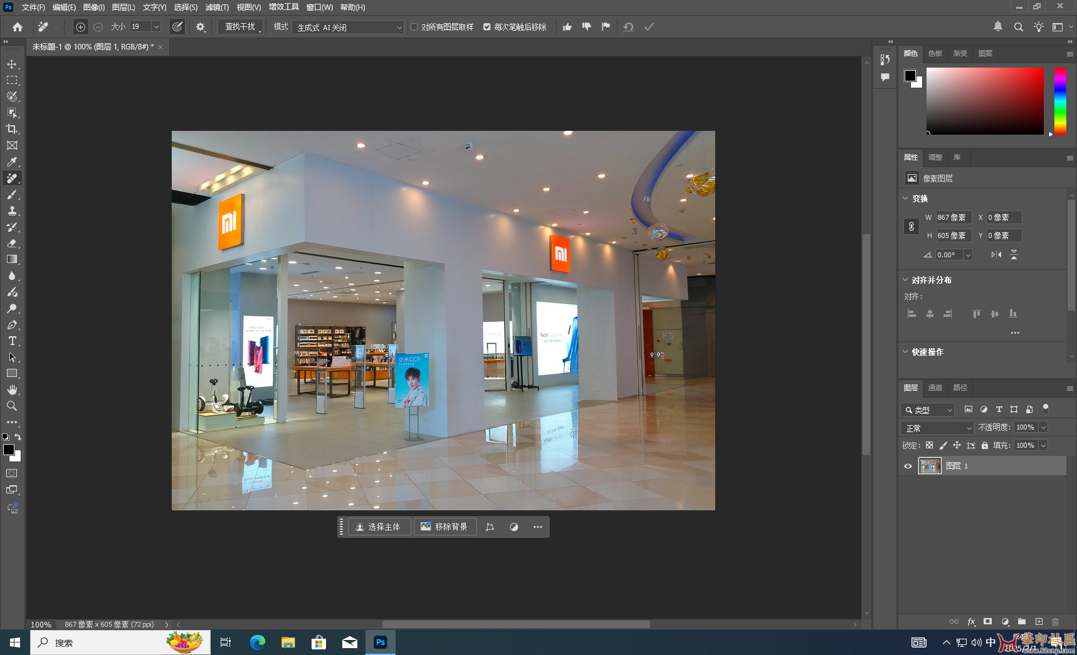Select the Path Selection tool
The width and height of the screenshot is (1077, 655).
[12, 357]
